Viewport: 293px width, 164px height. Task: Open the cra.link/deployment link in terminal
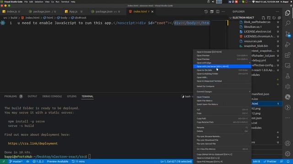(x=33, y=143)
